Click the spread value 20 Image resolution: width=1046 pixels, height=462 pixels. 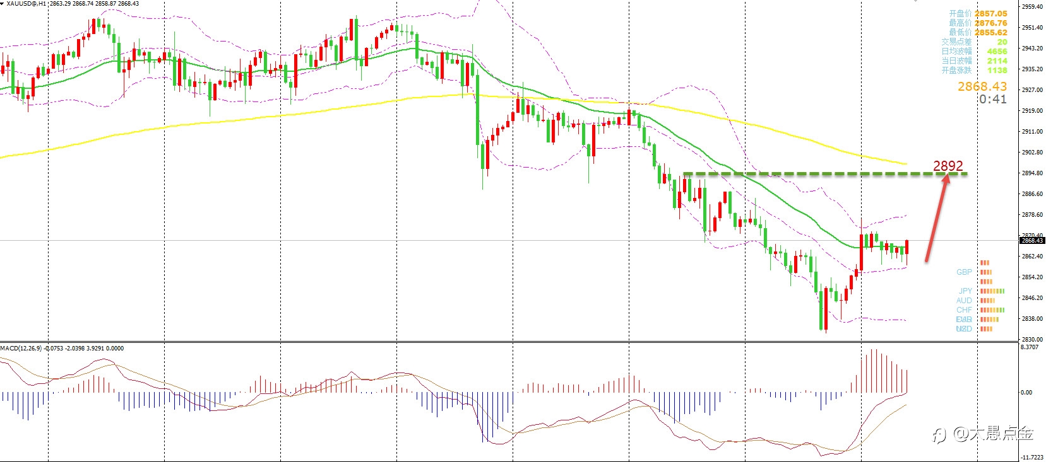pos(1002,42)
